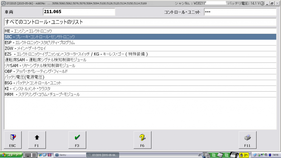The height and width of the screenshot is (158, 281).
Task: Select BSG - バッテリ・コントロール・ユニット row
Action: (140, 83)
